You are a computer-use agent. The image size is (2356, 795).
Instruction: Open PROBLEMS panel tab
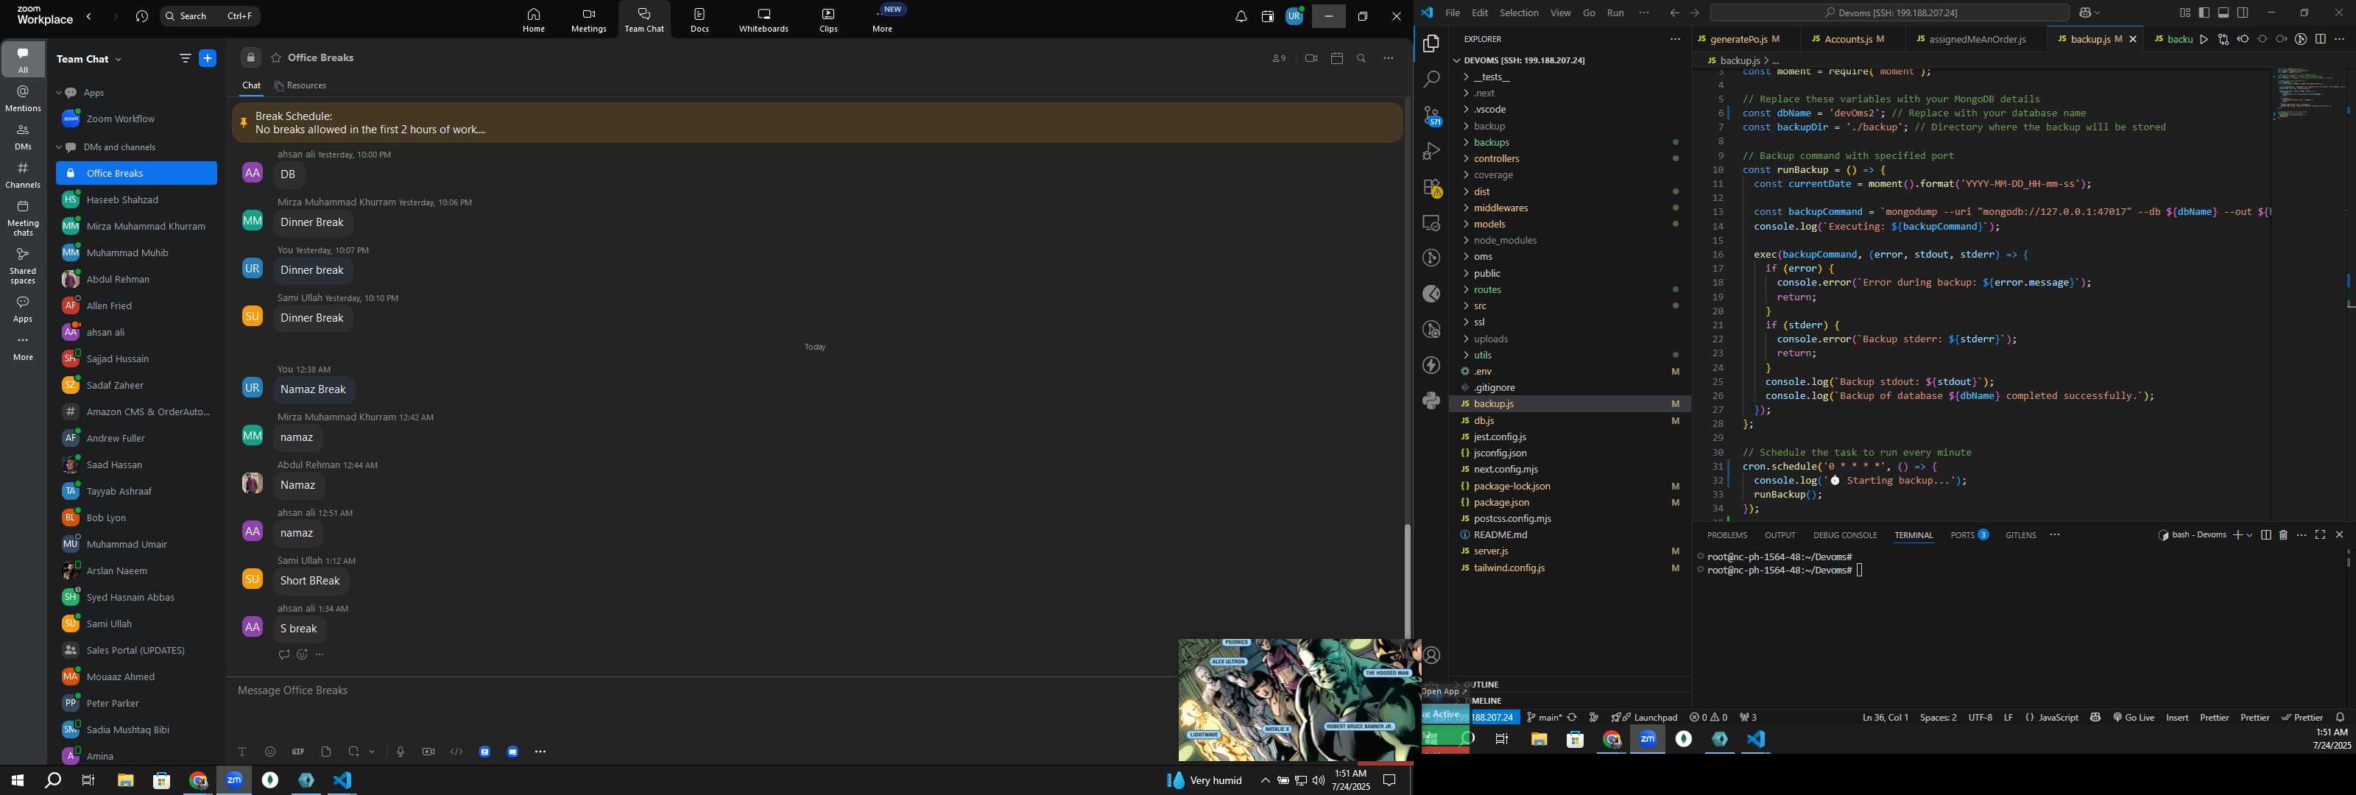click(1727, 535)
